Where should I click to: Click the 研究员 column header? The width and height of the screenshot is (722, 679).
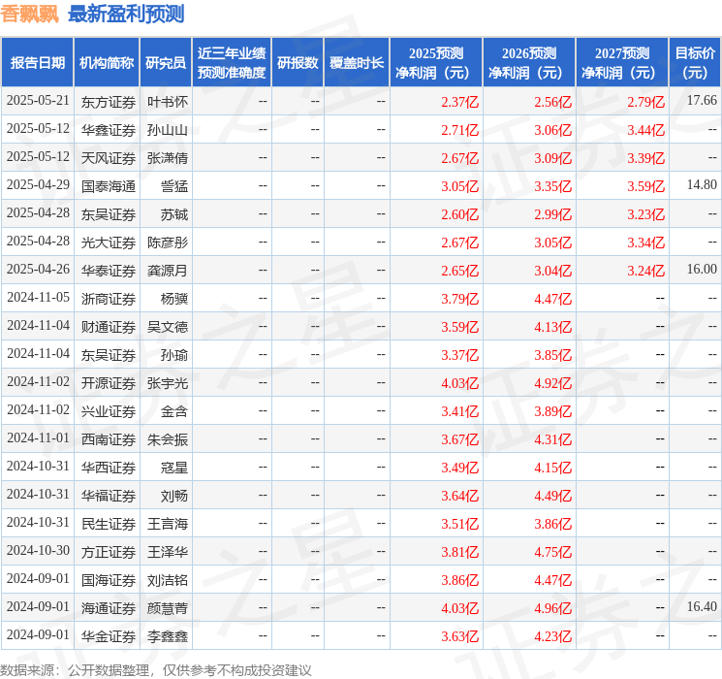(166, 63)
